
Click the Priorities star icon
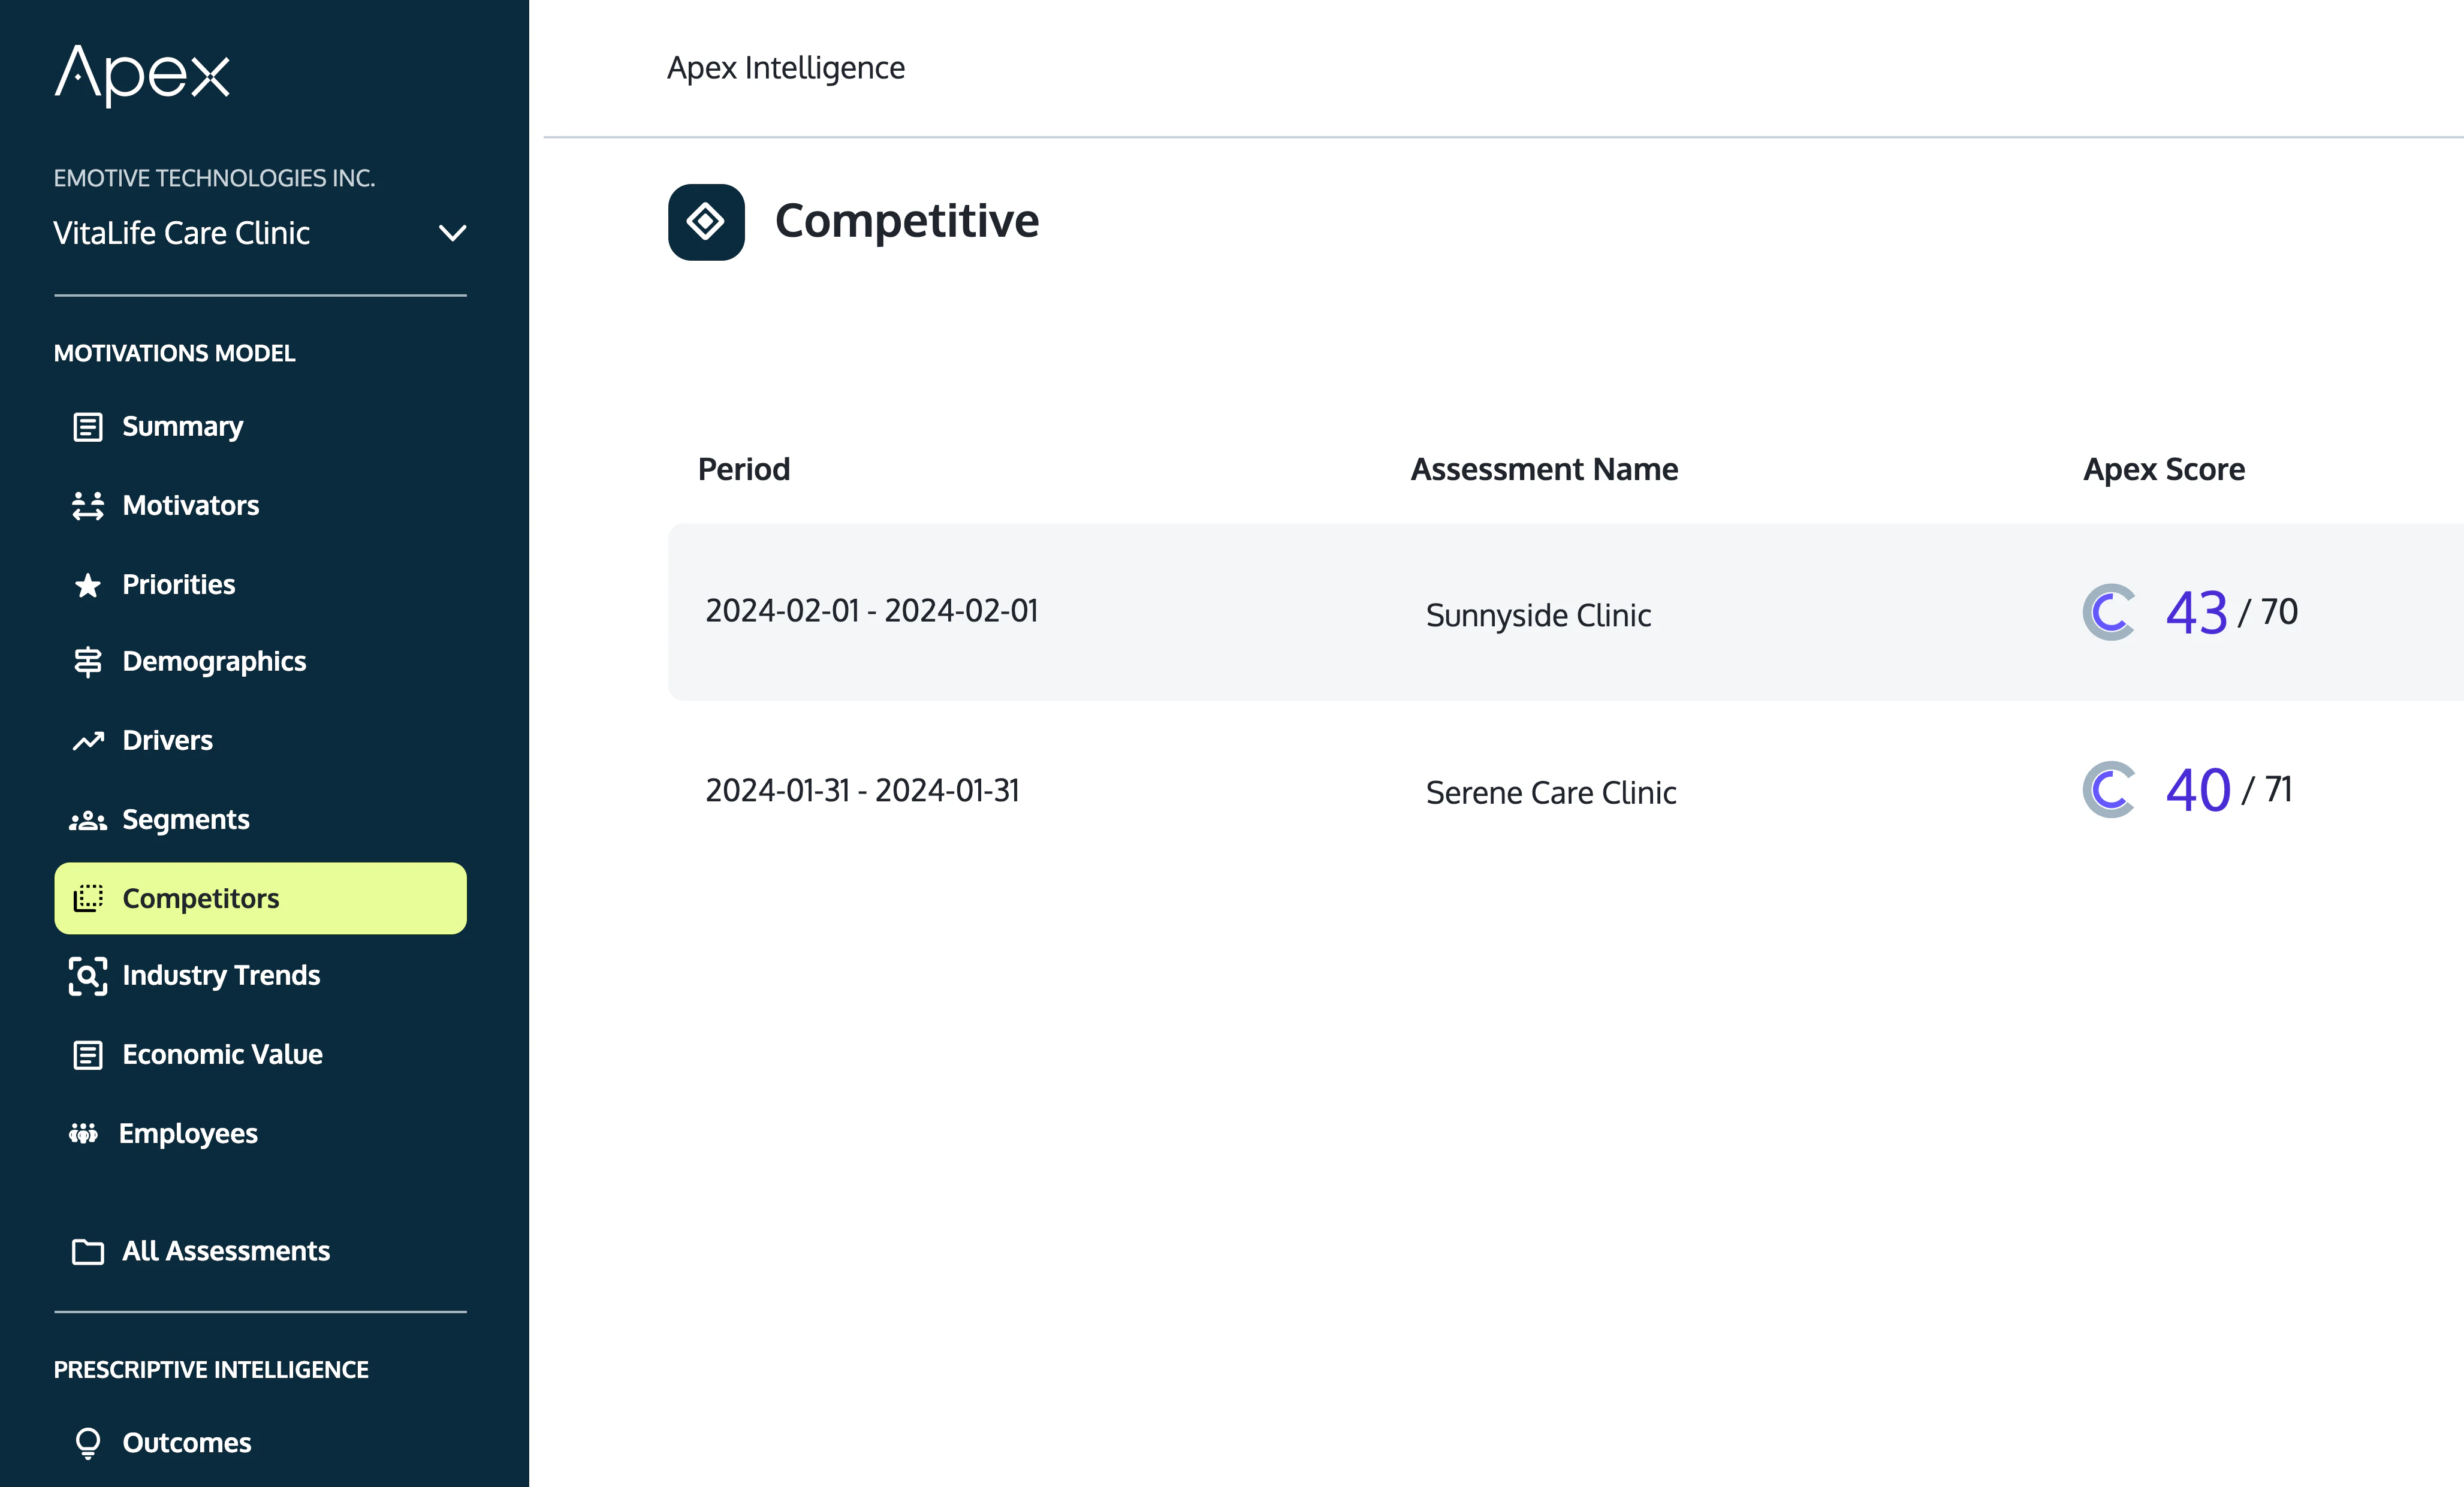88,585
